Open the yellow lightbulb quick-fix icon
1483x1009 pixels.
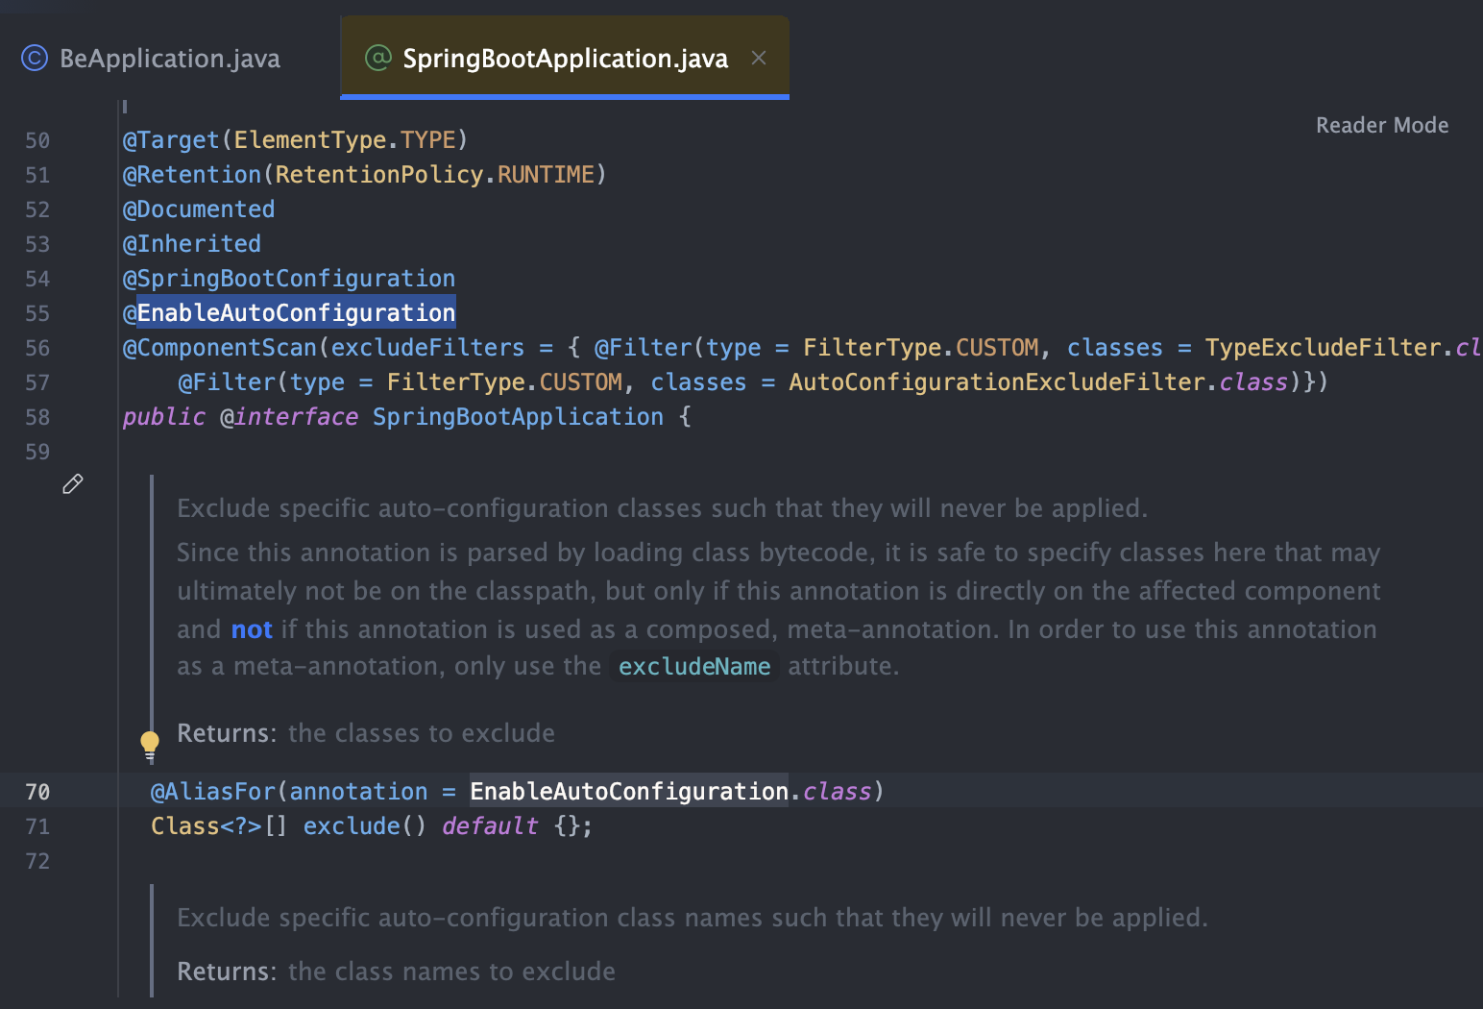click(150, 745)
